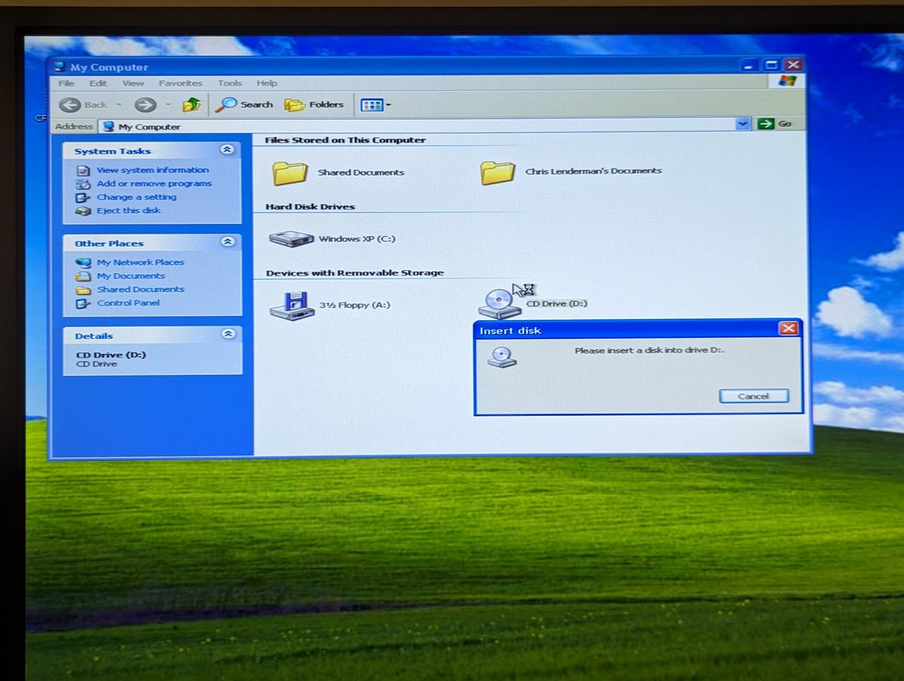This screenshot has height=681, width=904.
Task: Open the Edit menu
Action: point(98,83)
